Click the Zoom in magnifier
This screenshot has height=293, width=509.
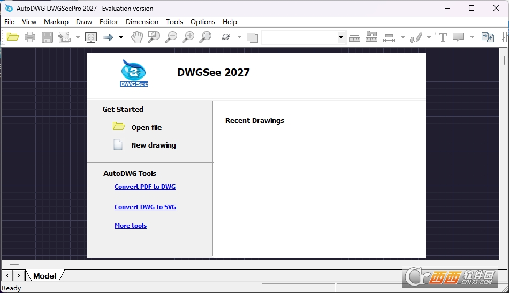pos(188,37)
